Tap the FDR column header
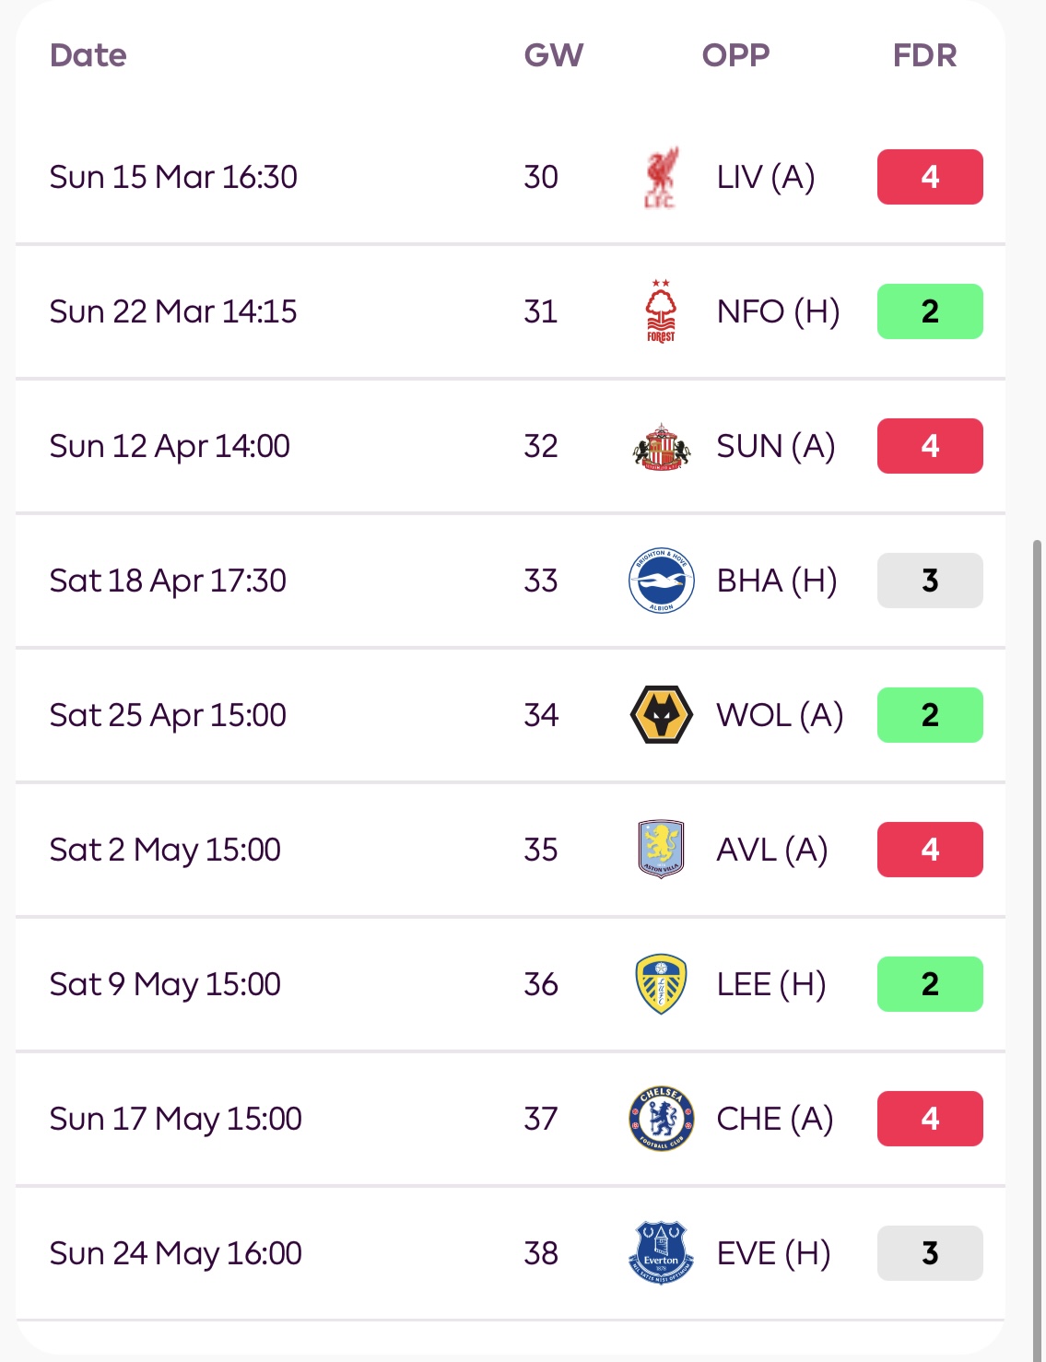This screenshot has width=1046, height=1362. [924, 55]
